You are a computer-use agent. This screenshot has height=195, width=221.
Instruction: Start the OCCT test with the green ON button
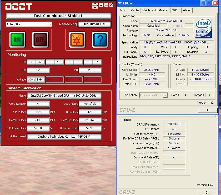[x=17, y=40]
